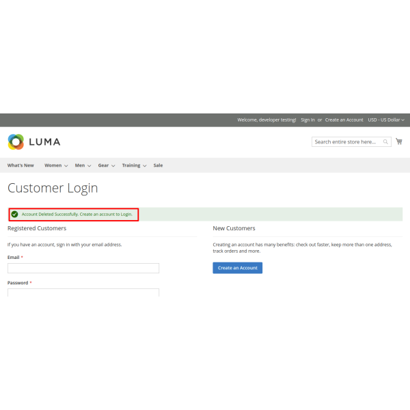Click the Account Deleted Successfully message
Screen dimensions: 410x410
point(77,215)
